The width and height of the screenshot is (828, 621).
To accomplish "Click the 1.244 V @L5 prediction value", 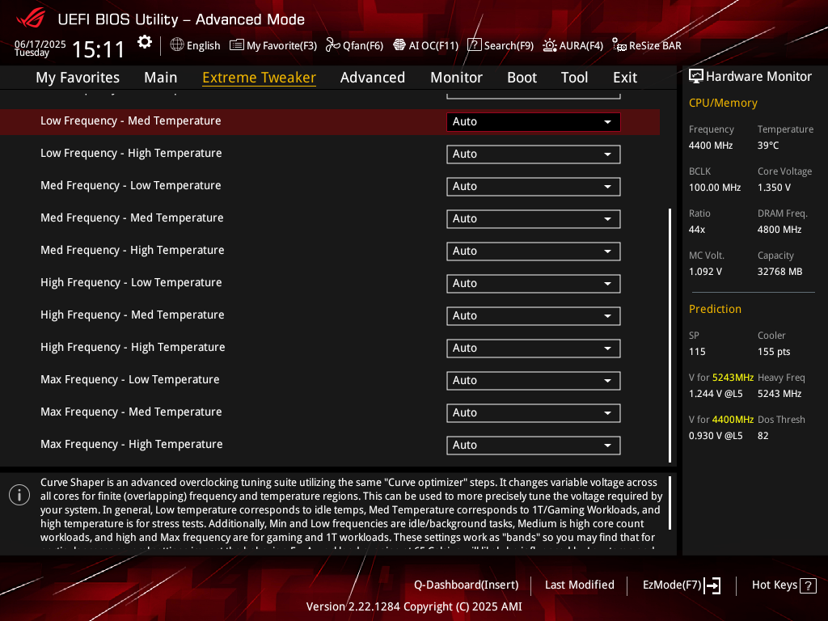I will click(x=716, y=394).
